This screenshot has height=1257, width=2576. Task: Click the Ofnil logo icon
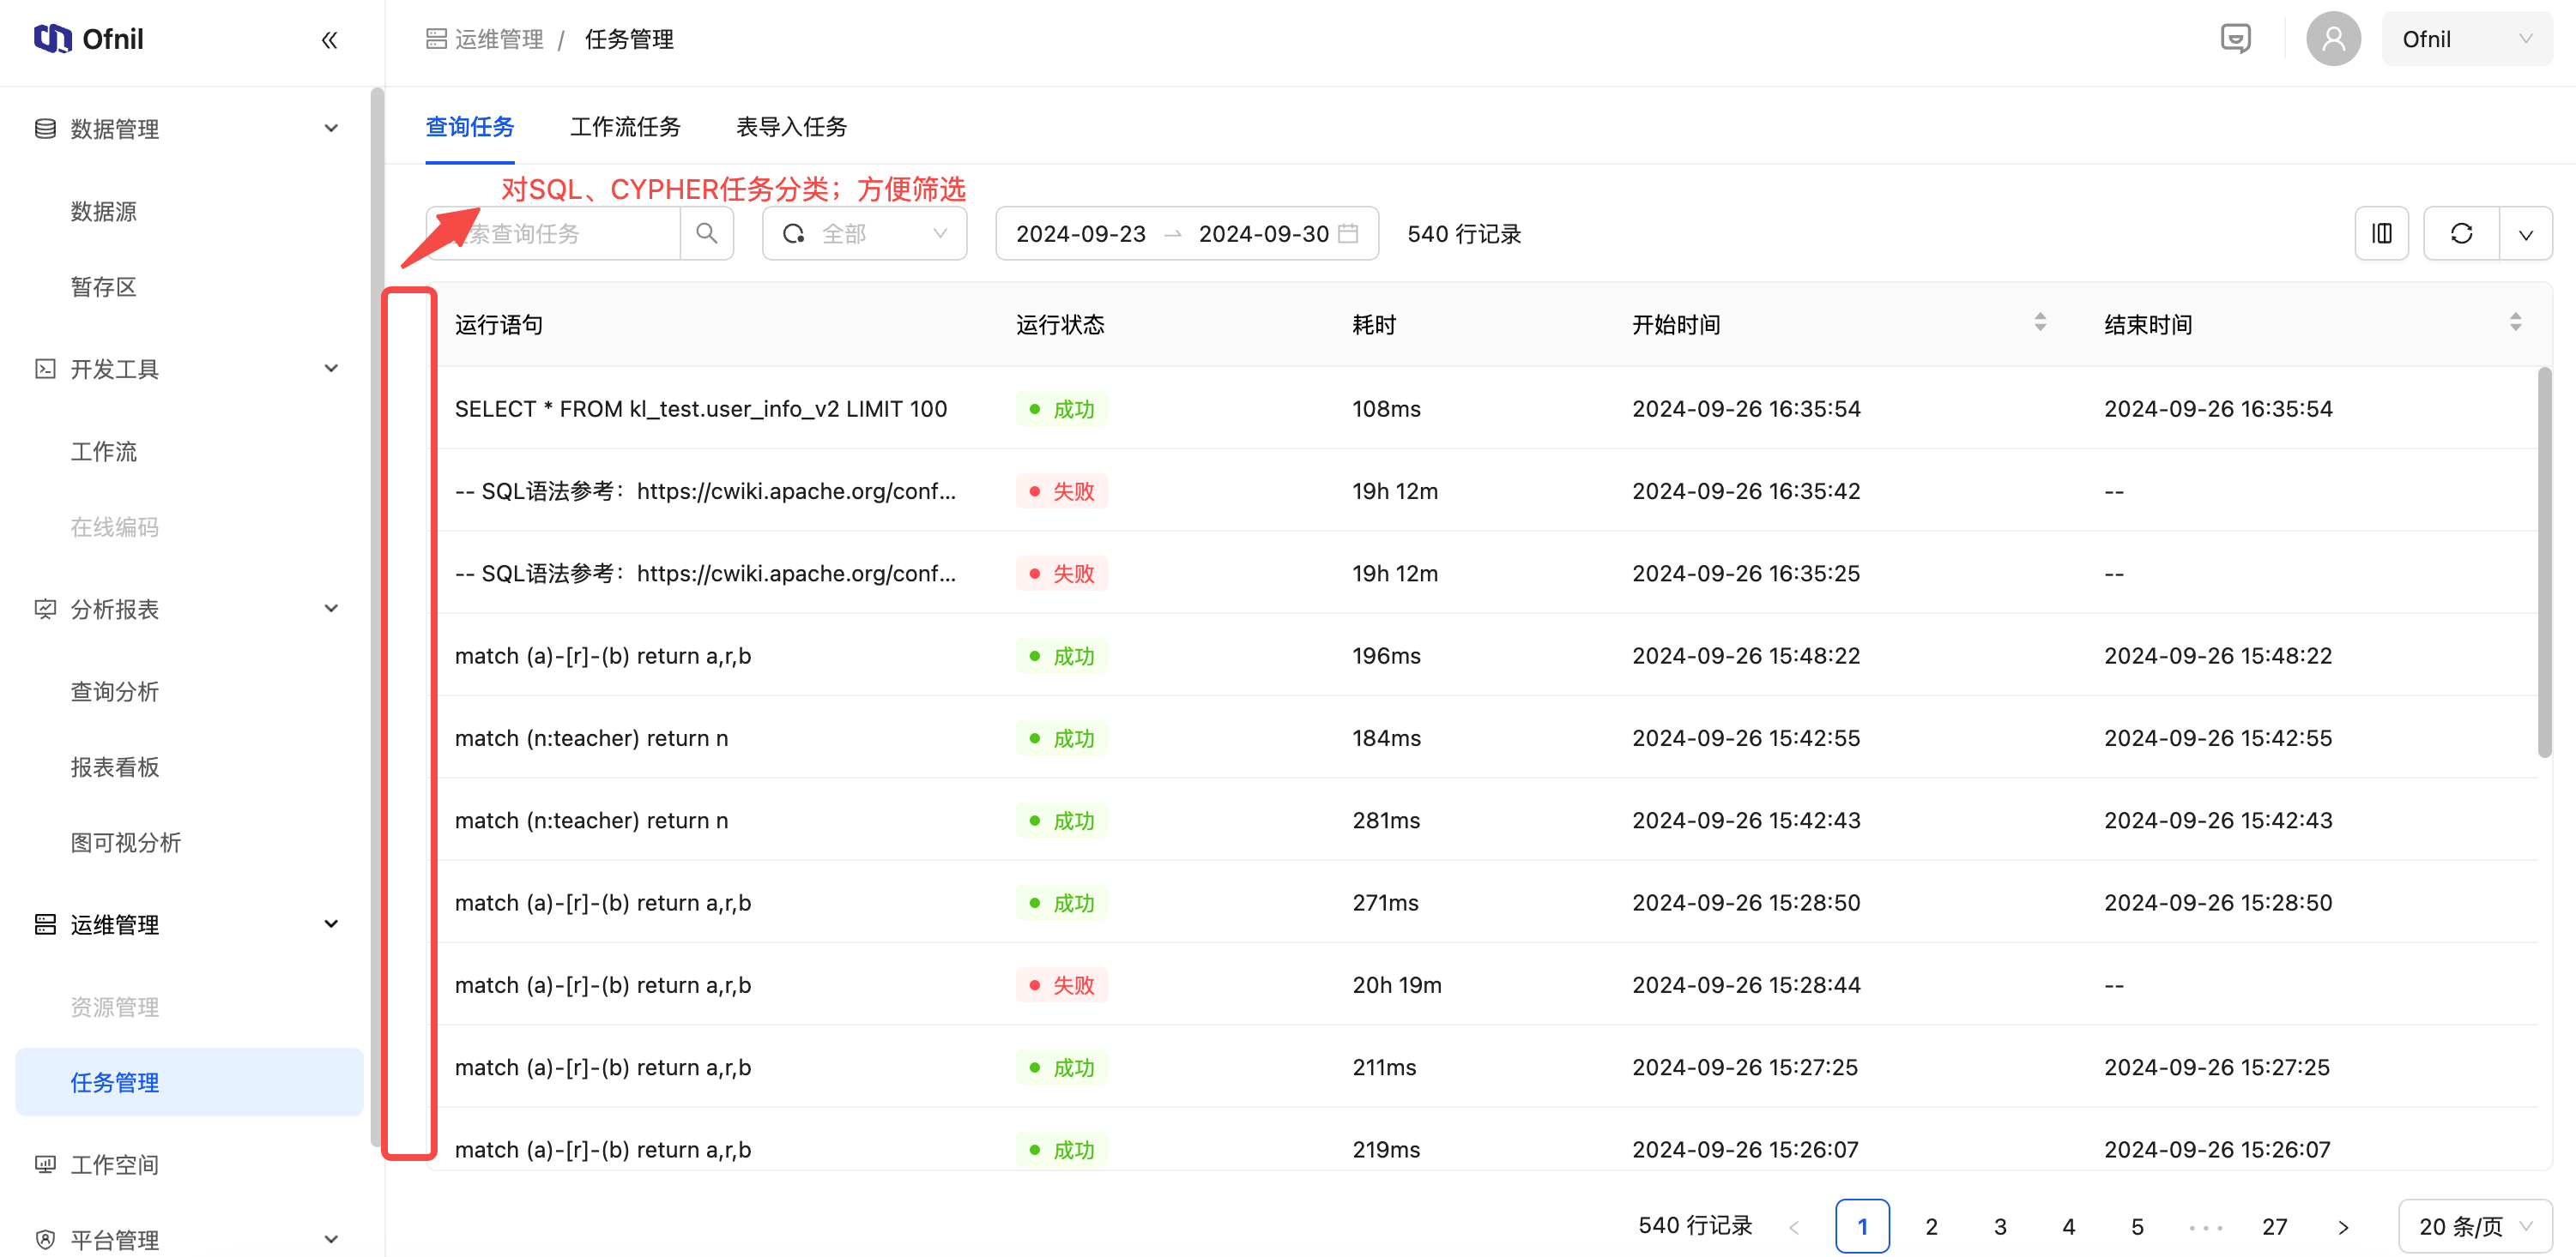tap(52, 39)
